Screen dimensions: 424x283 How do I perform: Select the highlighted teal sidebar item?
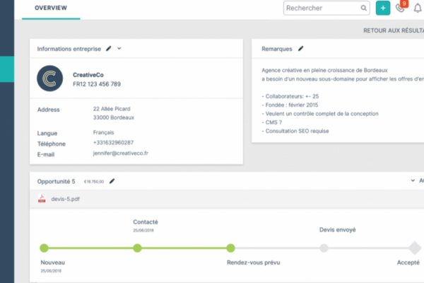click(x=6, y=69)
